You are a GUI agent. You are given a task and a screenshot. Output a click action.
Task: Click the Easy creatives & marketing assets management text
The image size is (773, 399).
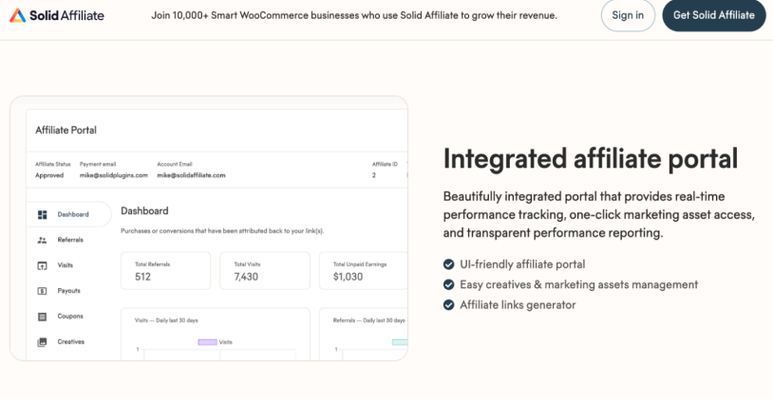pos(578,285)
